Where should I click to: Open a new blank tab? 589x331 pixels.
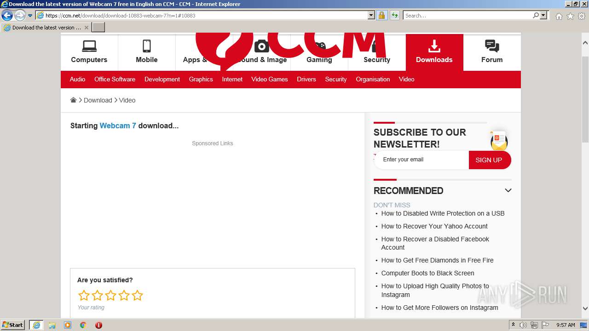point(98,28)
